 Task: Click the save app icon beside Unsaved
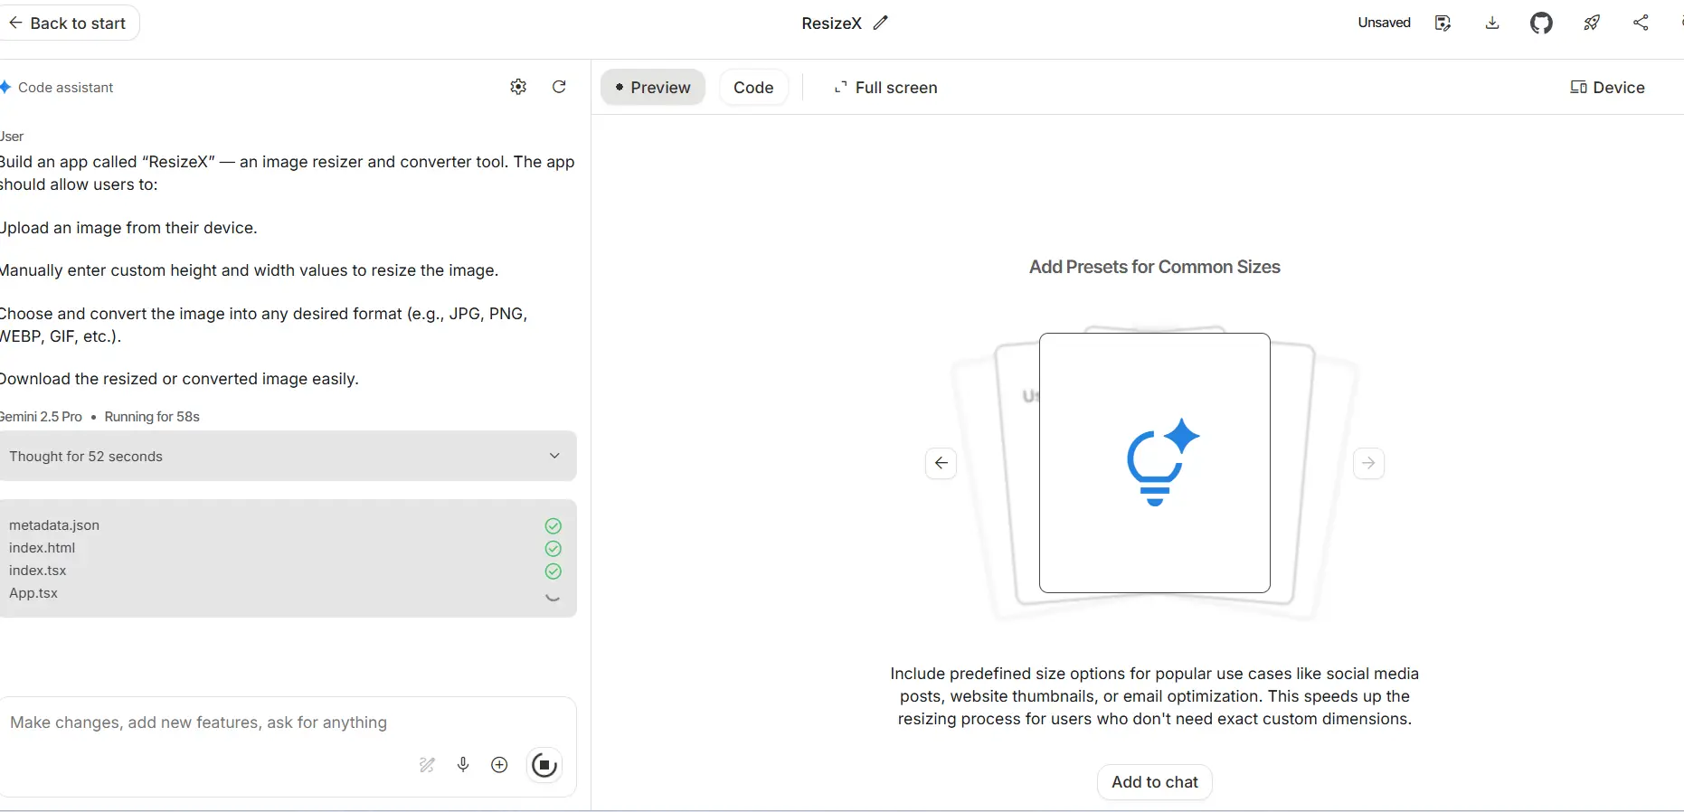(1443, 24)
